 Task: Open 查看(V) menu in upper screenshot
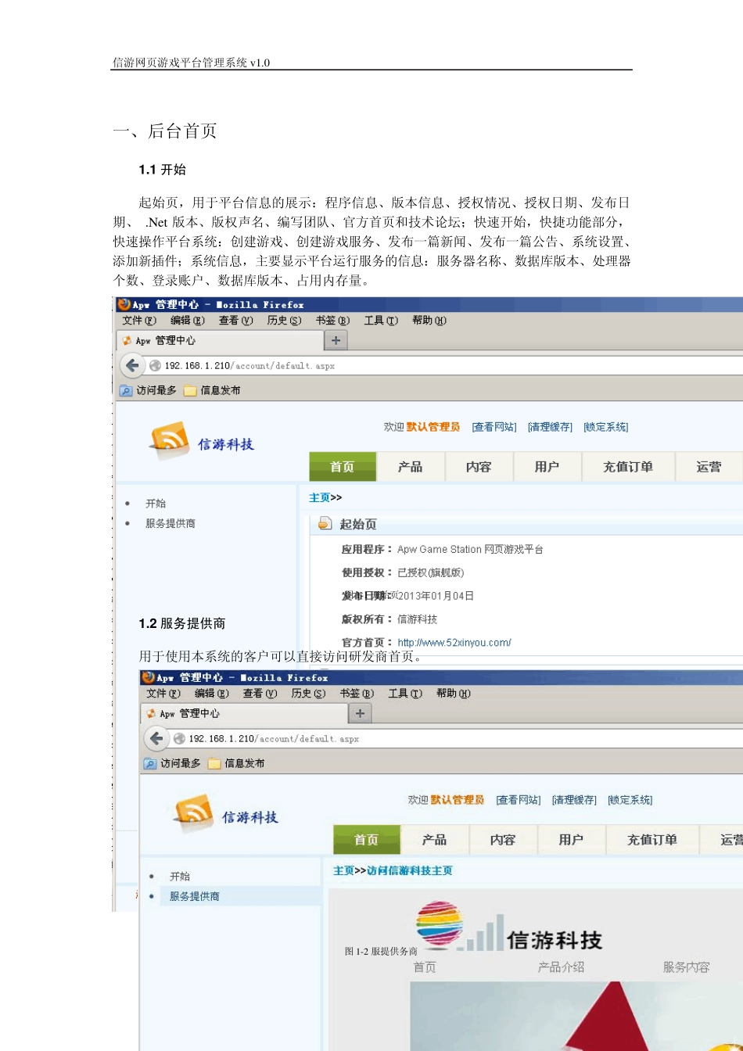(235, 321)
